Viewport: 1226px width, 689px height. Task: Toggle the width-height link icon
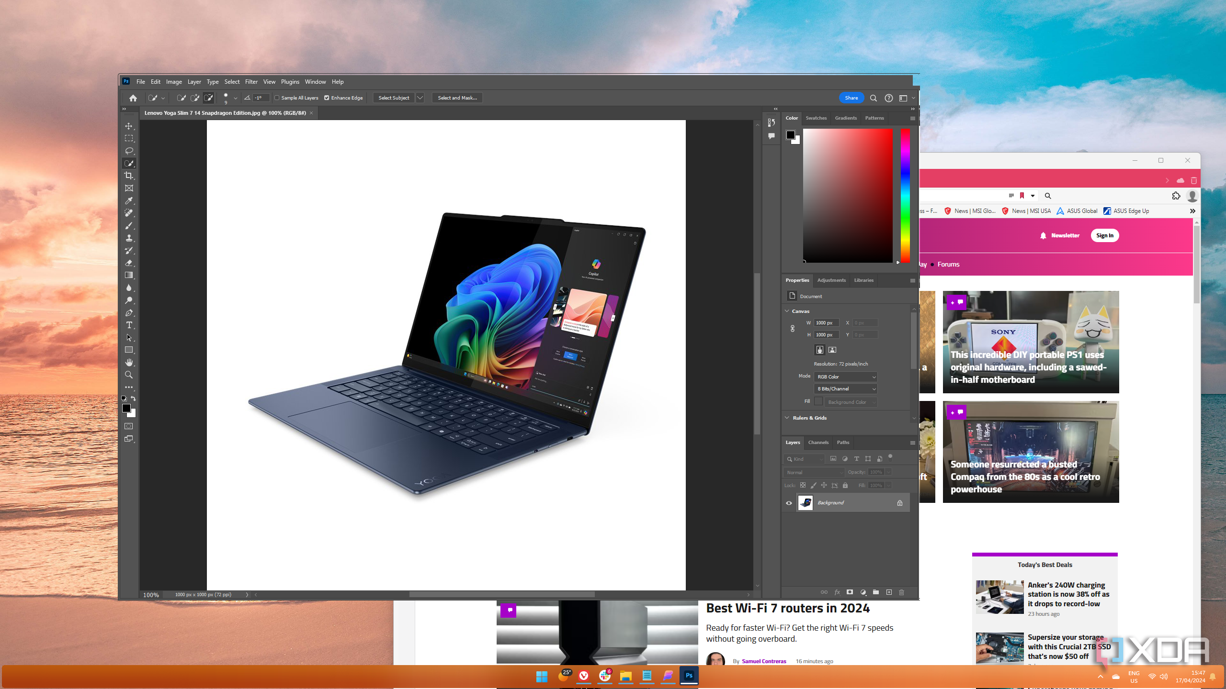[x=793, y=329]
